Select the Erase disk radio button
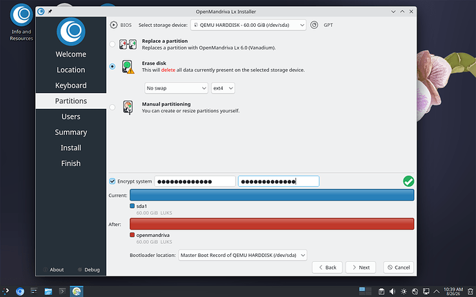The image size is (476, 297). 112,66
